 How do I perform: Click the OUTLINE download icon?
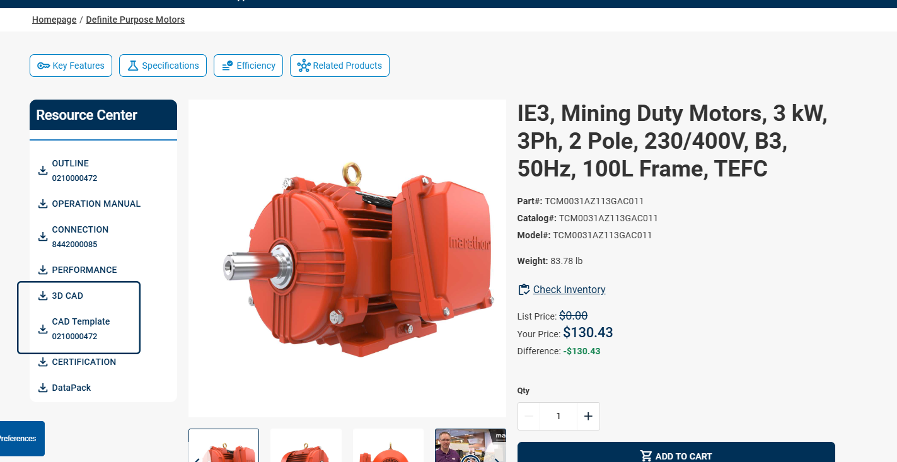tap(43, 170)
